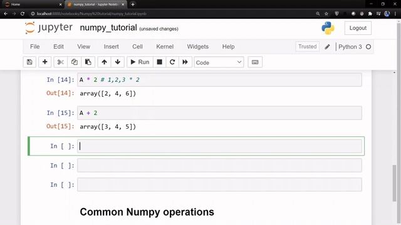
Task: Open the browser profile avatar
Action: (387, 14)
